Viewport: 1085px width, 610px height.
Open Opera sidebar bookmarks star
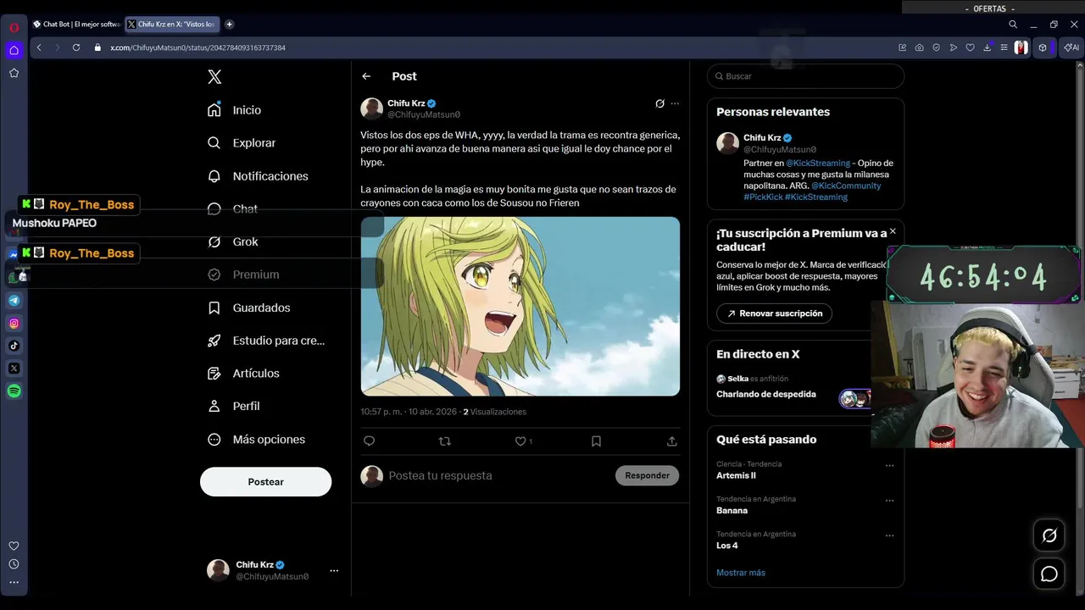14,74
